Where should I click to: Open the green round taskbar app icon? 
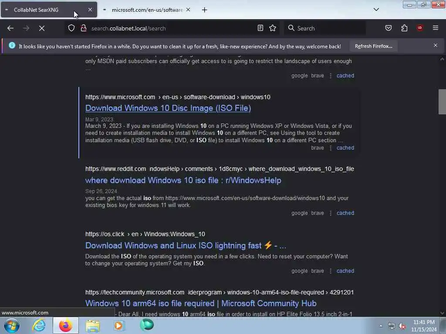click(147, 325)
